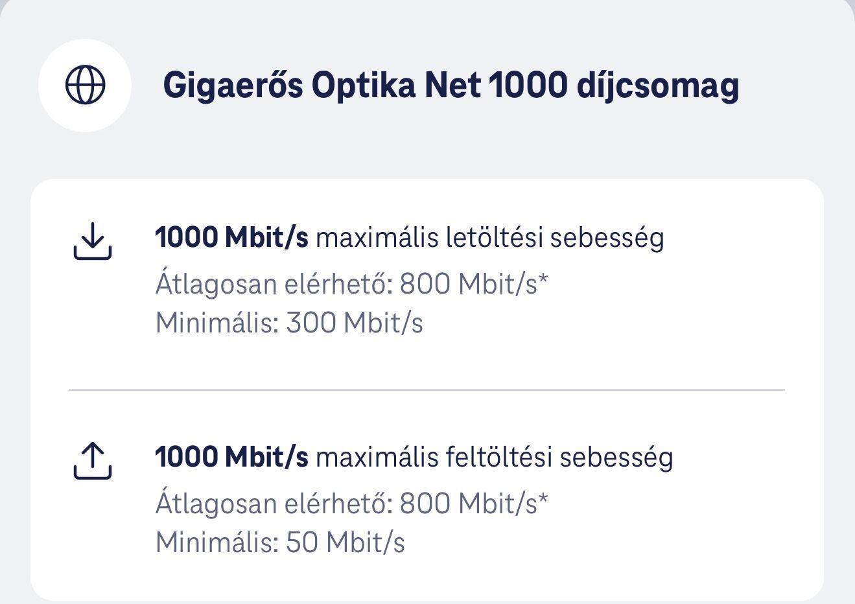Click the divider between download and upload rows
The width and height of the screenshot is (855, 604).
[427, 390]
